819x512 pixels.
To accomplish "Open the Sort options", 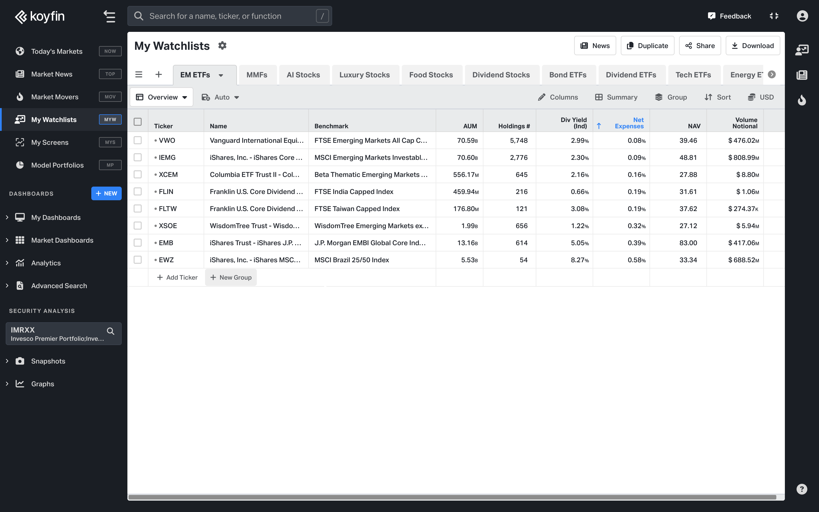I will 717,97.
